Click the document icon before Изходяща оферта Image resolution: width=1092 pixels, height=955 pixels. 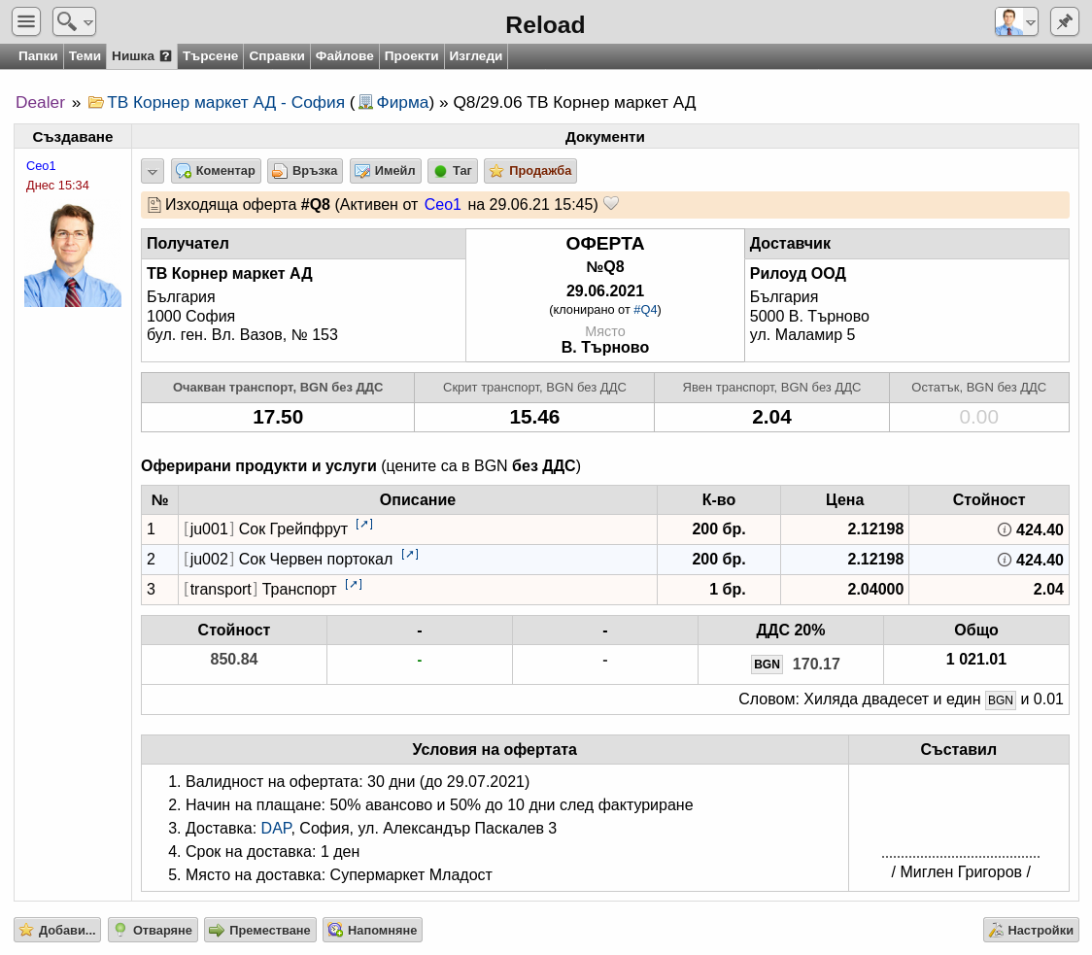[154, 205]
